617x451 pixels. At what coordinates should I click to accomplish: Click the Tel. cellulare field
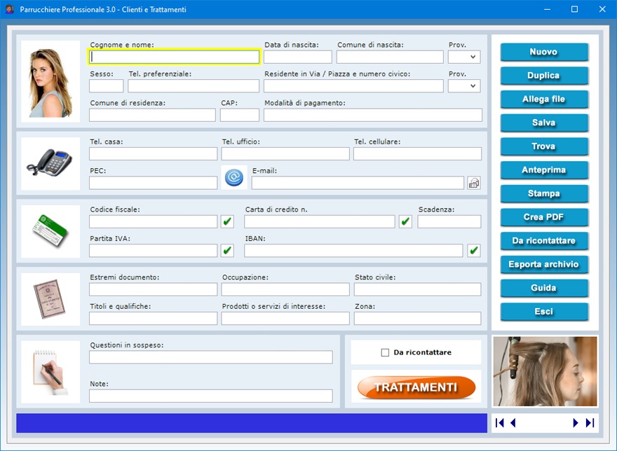pos(417,154)
